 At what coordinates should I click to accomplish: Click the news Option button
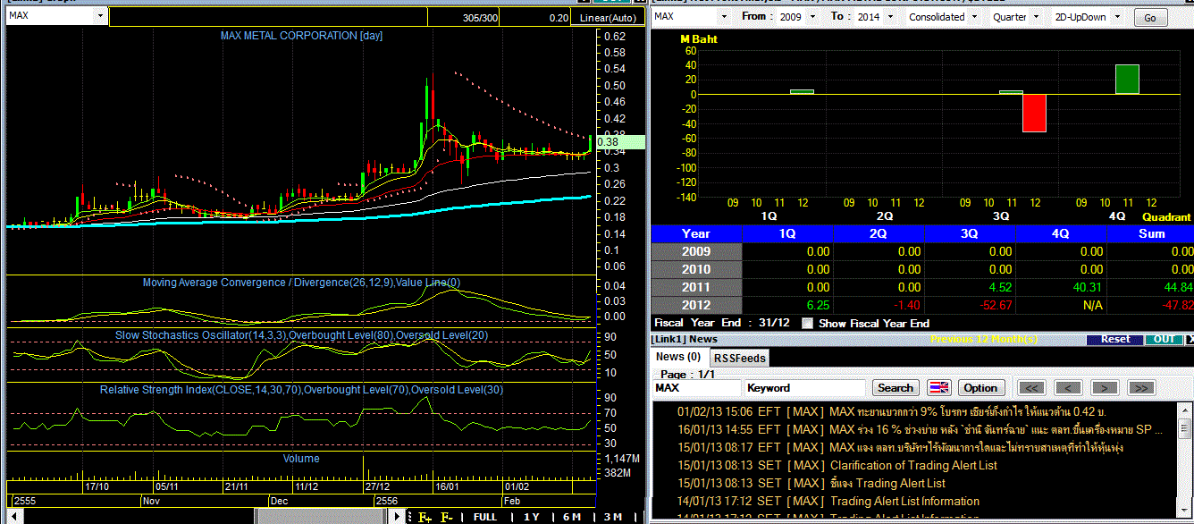[x=980, y=388]
